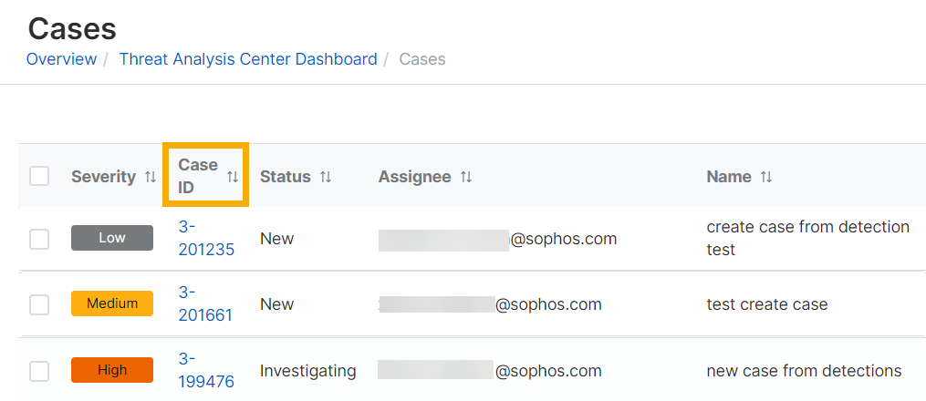Open case 3-199476 link
This screenshot has height=401, width=926.
tap(206, 370)
